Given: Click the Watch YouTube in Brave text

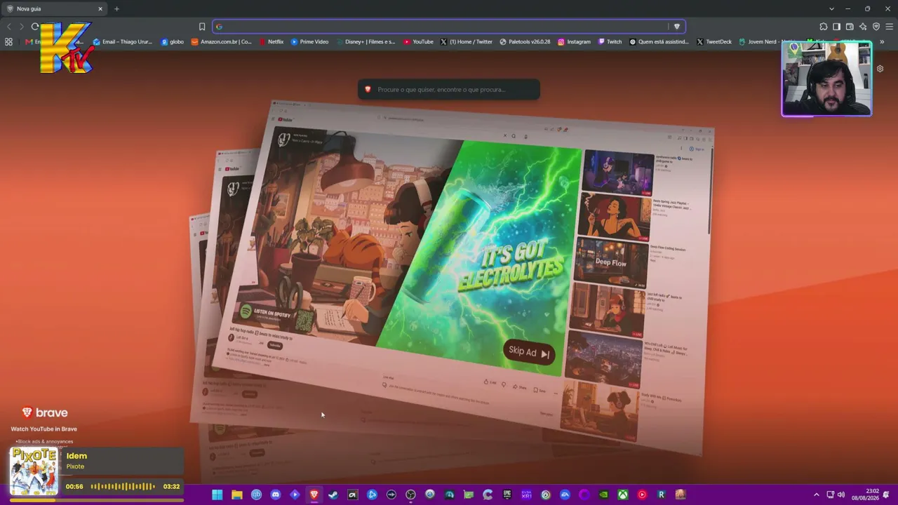Looking at the screenshot, I should pyautogui.click(x=43, y=429).
